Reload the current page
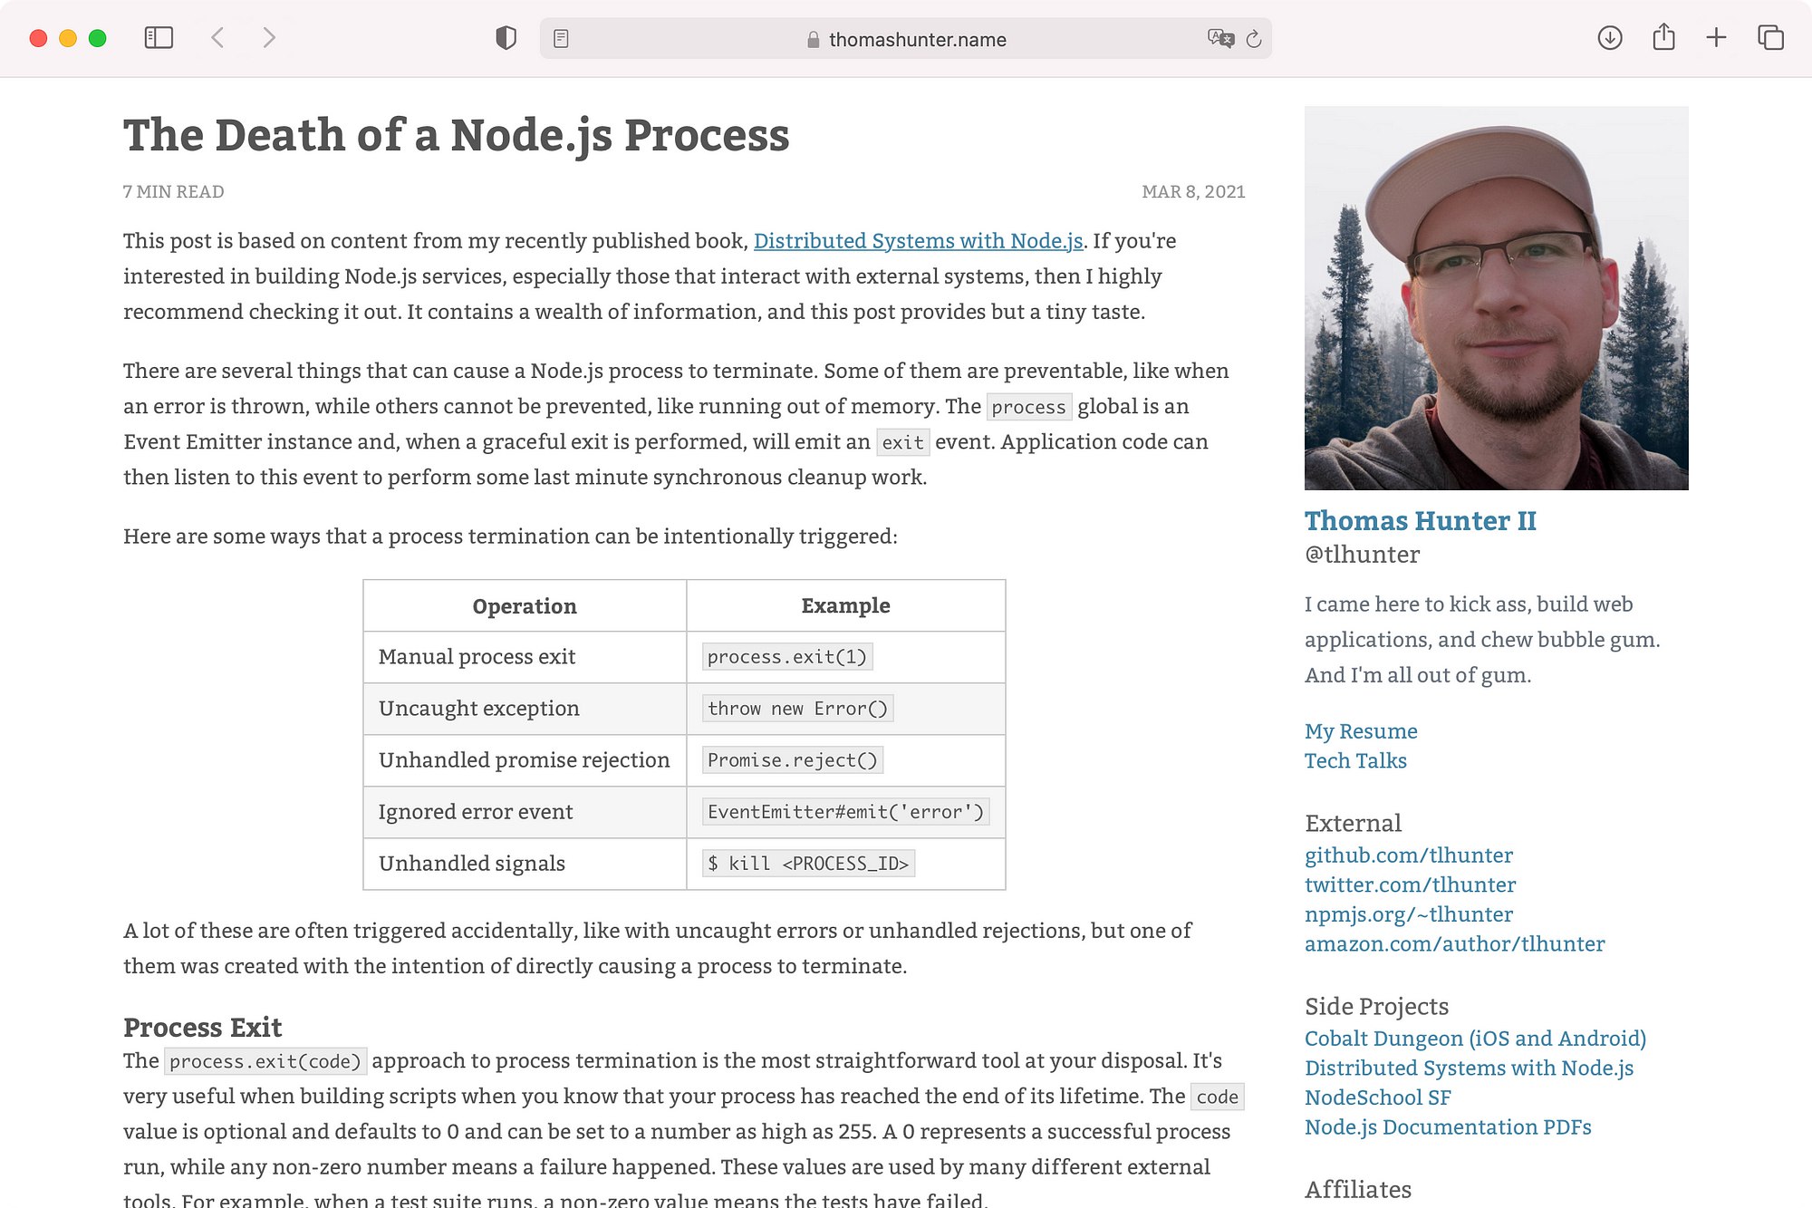Screen dimensions: 1812x1208 [x=1254, y=39]
